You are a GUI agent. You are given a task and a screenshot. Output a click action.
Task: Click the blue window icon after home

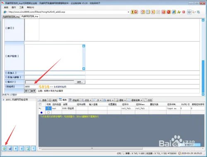(x=148, y=12)
